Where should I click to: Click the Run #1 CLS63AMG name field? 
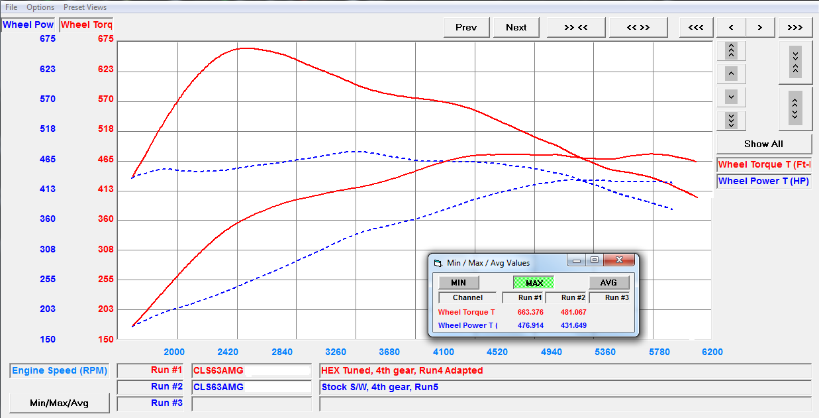251,370
